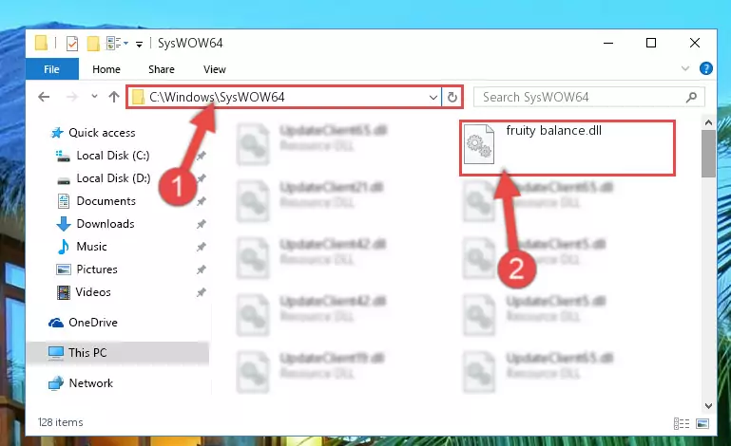Open Music in the navigation pane

tap(91, 247)
